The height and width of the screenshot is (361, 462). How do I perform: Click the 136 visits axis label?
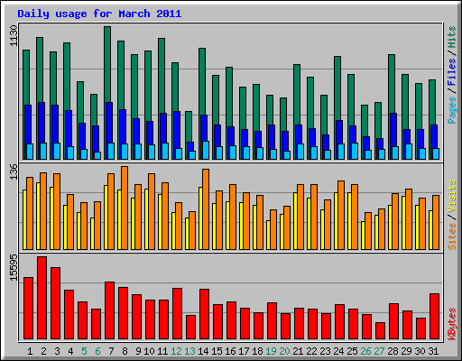pos(14,171)
